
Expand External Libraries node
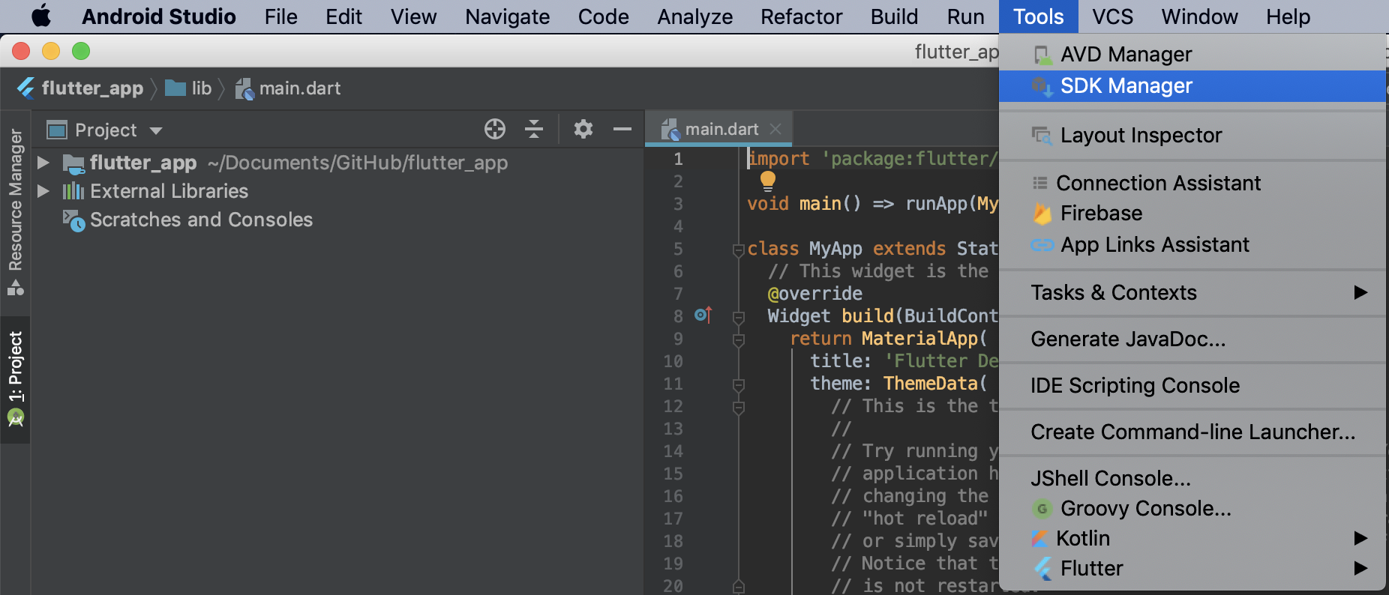[x=43, y=191]
